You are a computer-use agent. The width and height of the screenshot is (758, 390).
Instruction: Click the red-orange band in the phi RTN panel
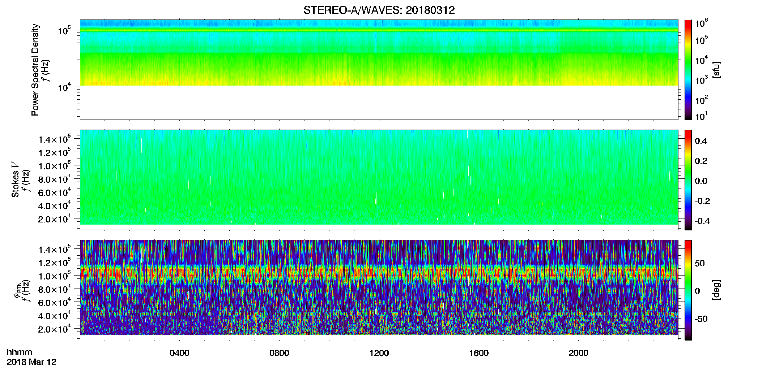[379, 273]
